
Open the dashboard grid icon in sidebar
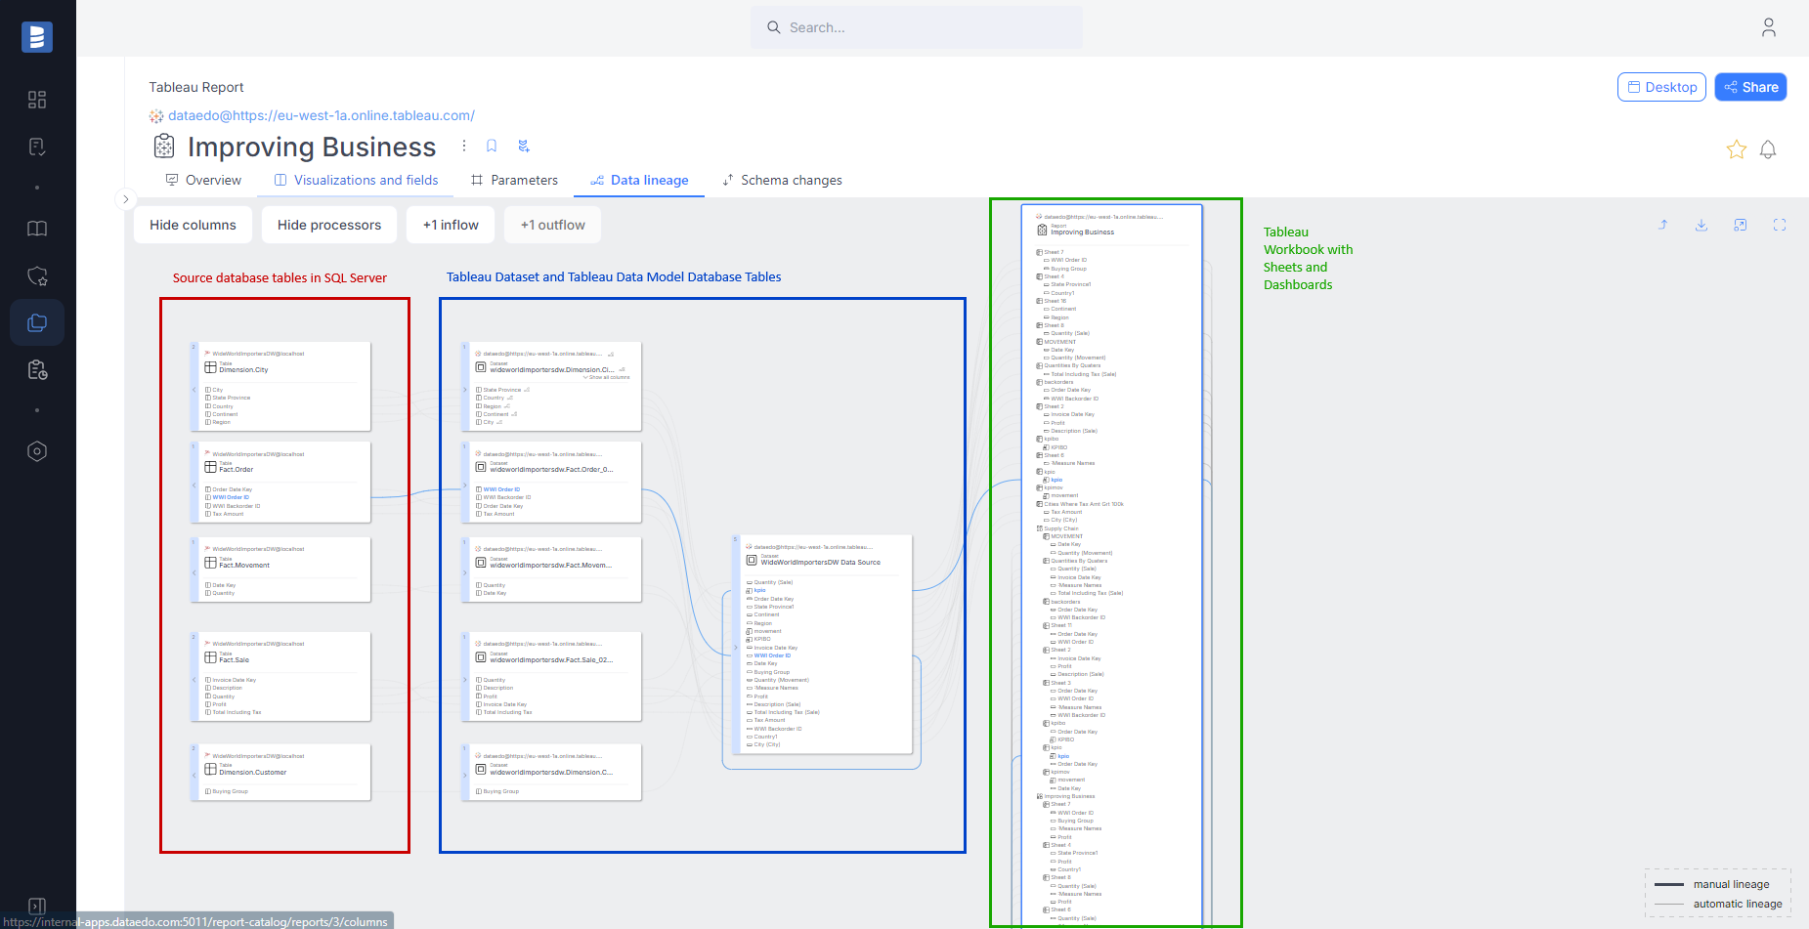click(37, 100)
